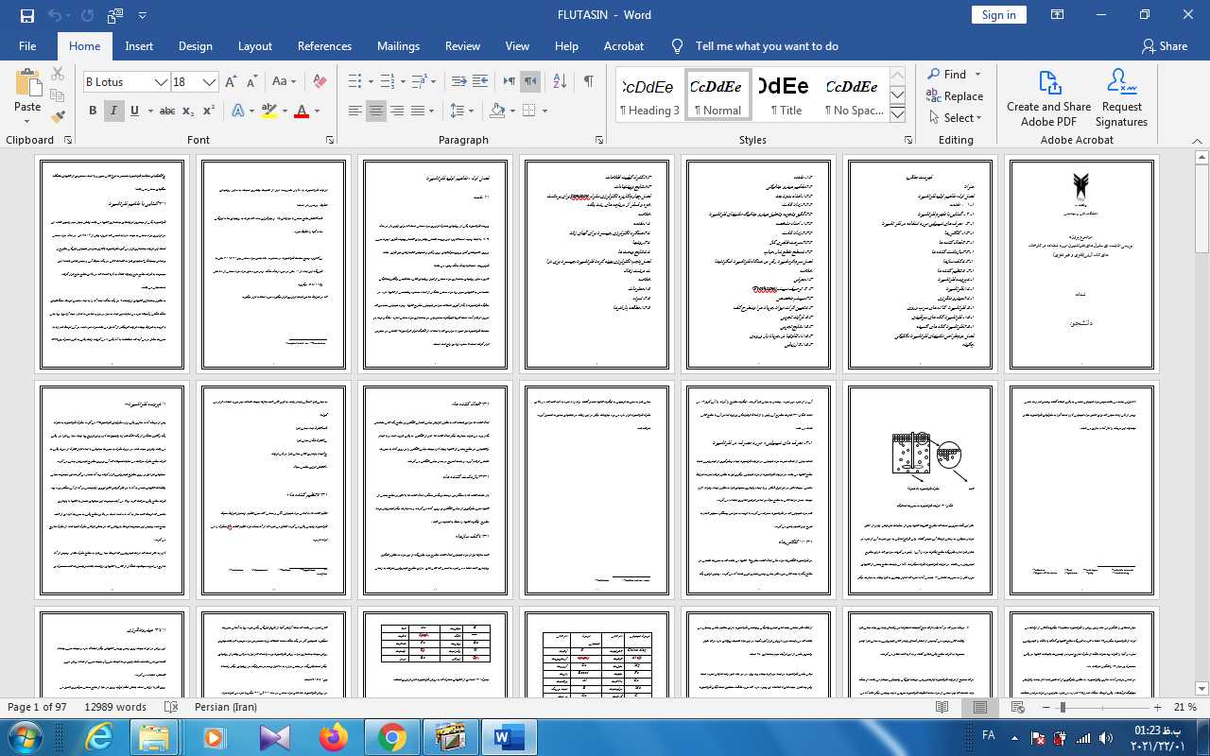Viewport: 1210px width, 756px height.
Task: Open the Layout ribbon tab
Action: click(254, 46)
